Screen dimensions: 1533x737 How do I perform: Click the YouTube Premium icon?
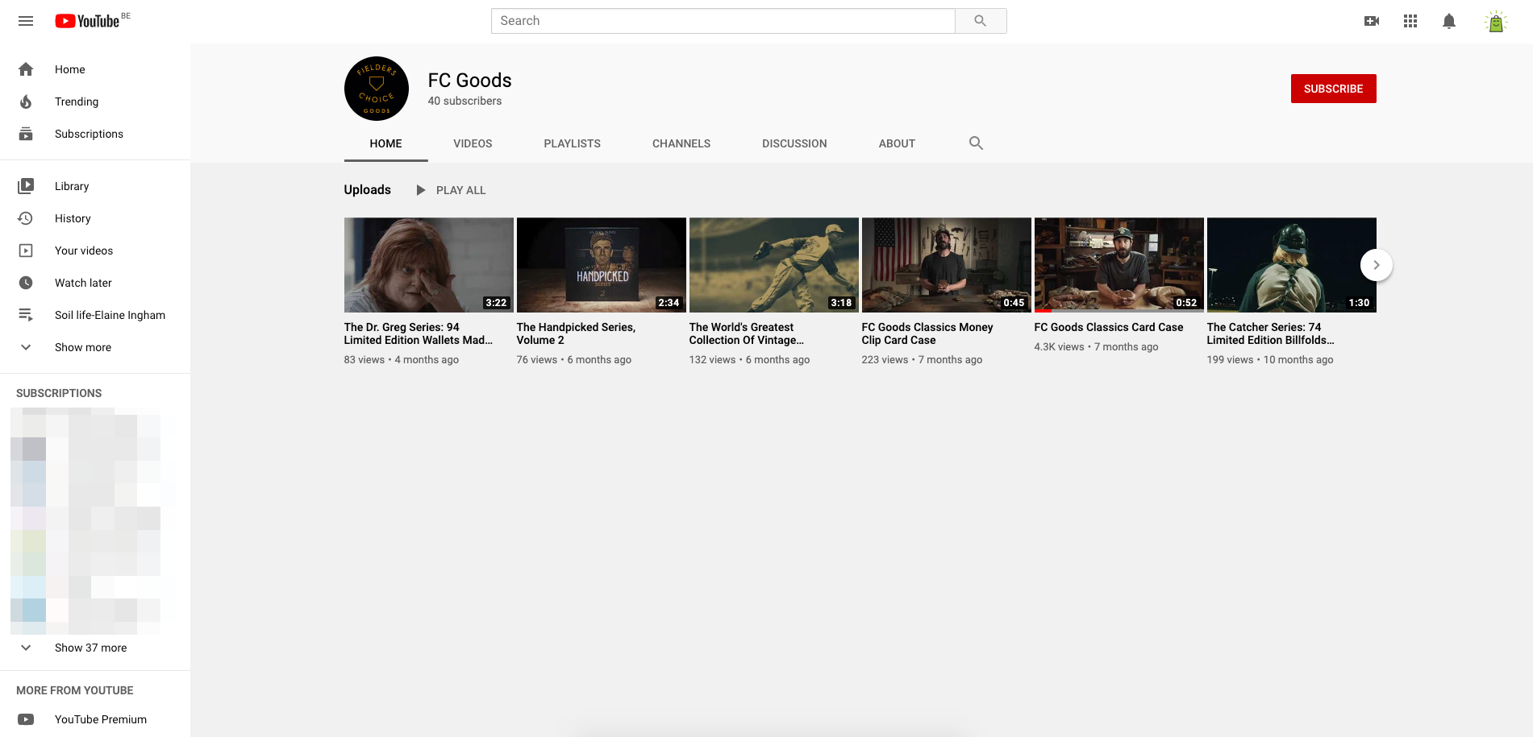26,719
